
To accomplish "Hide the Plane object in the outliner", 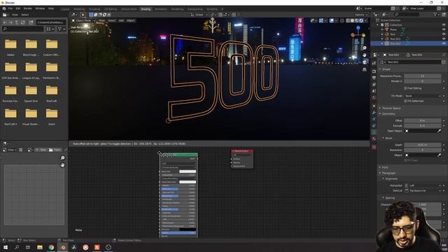I will (x=444, y=29).
